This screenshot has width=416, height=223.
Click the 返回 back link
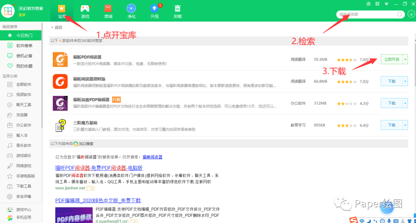57,27
